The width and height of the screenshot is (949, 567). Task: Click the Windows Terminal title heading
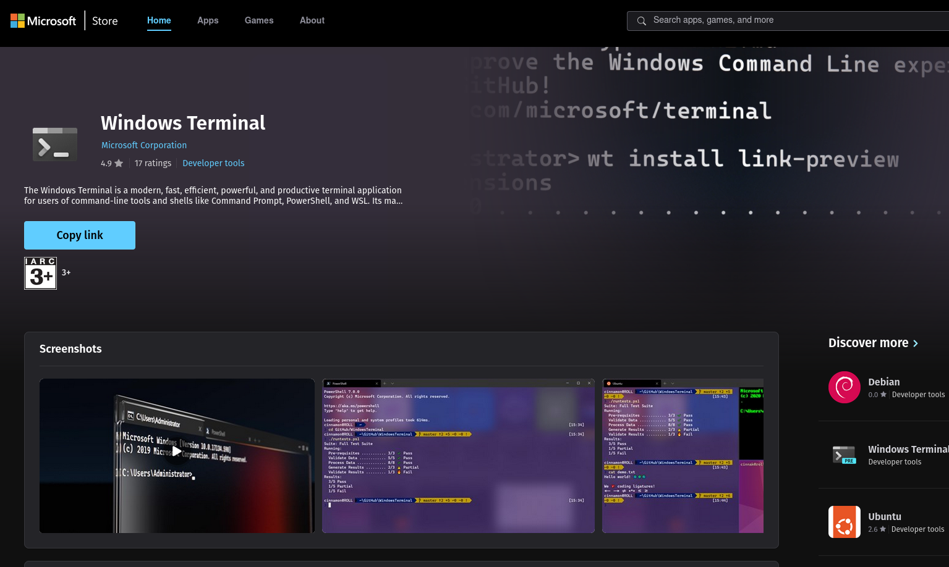(183, 123)
